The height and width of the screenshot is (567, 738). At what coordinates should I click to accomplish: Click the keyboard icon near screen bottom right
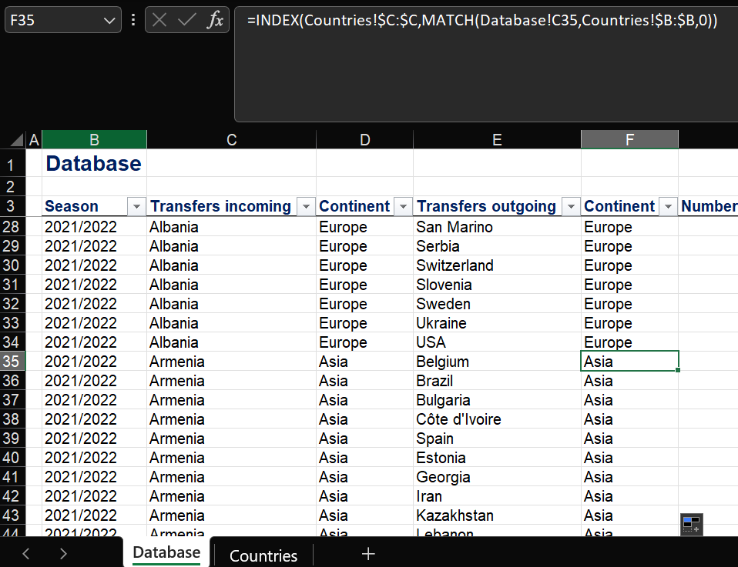tap(691, 524)
